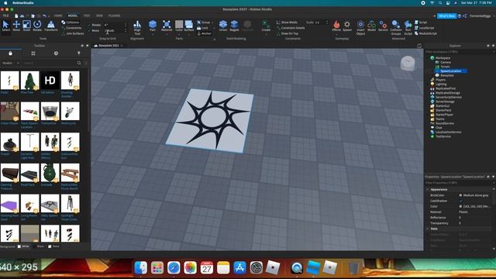Group the selected objects
The height and width of the screenshot is (279, 496).
coord(203,22)
